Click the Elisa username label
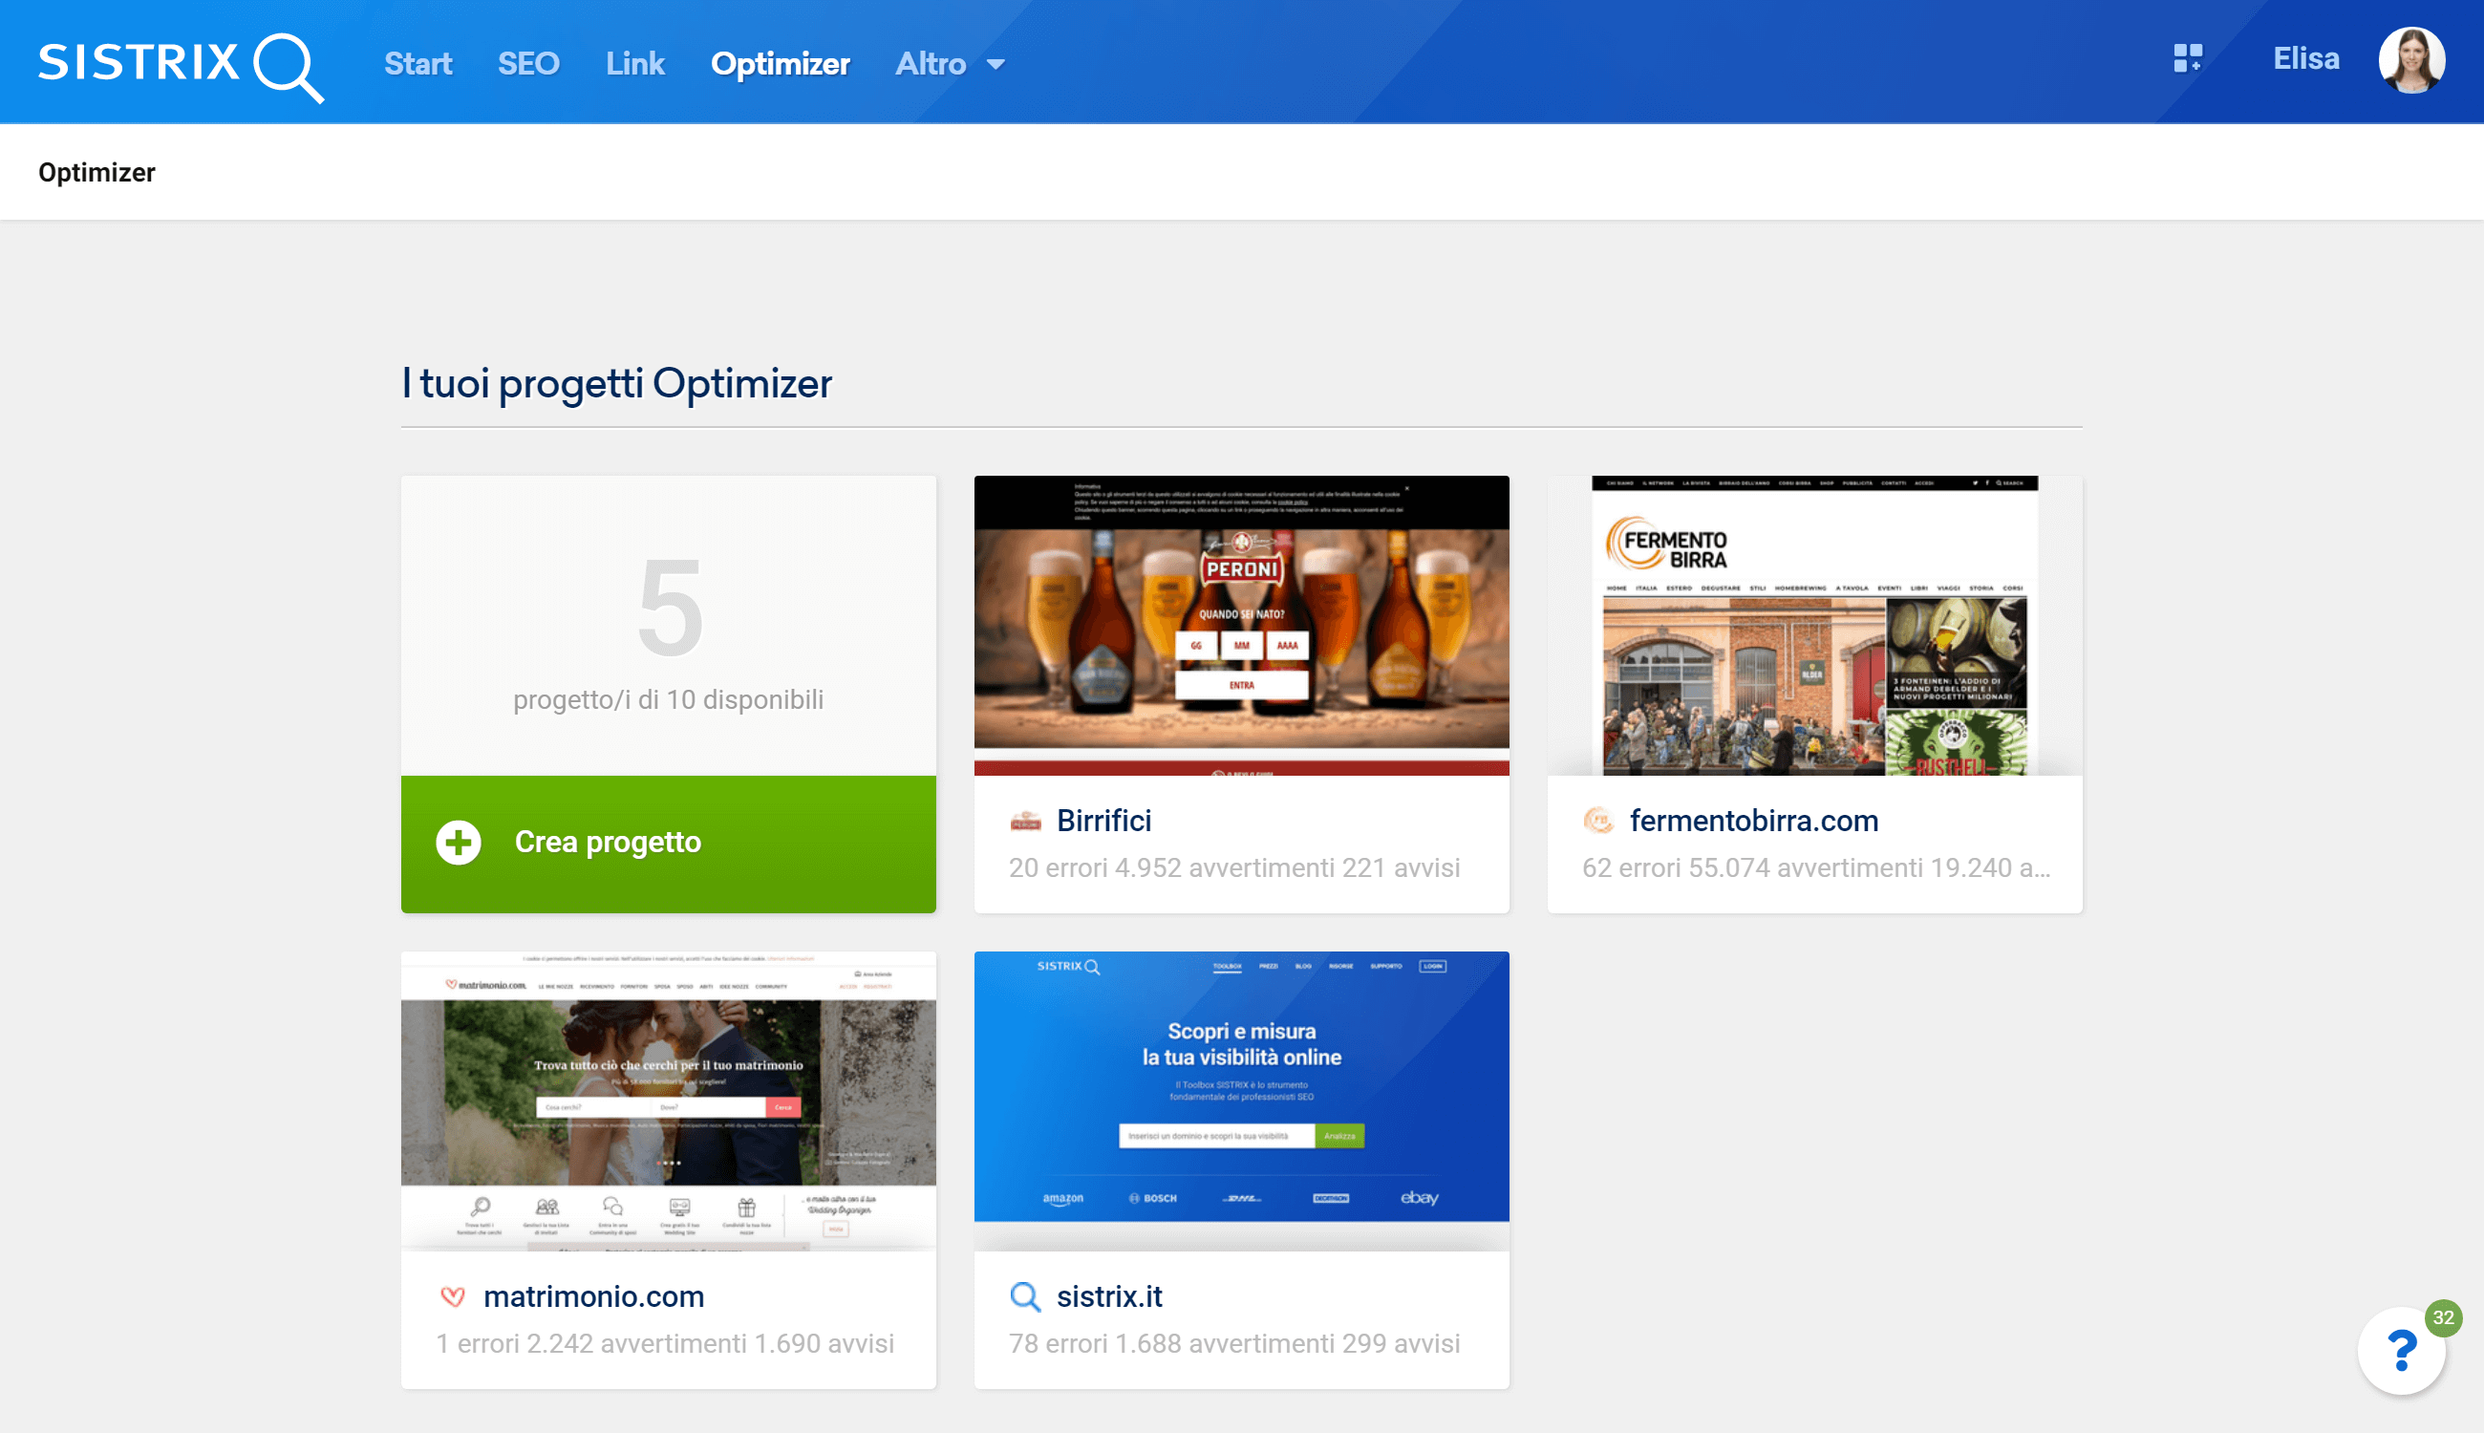 (x=2305, y=59)
